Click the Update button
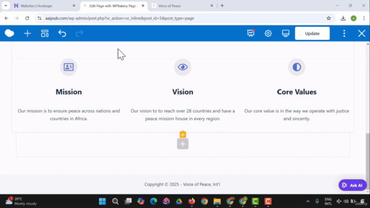This screenshot has height=208, width=370. [x=312, y=34]
